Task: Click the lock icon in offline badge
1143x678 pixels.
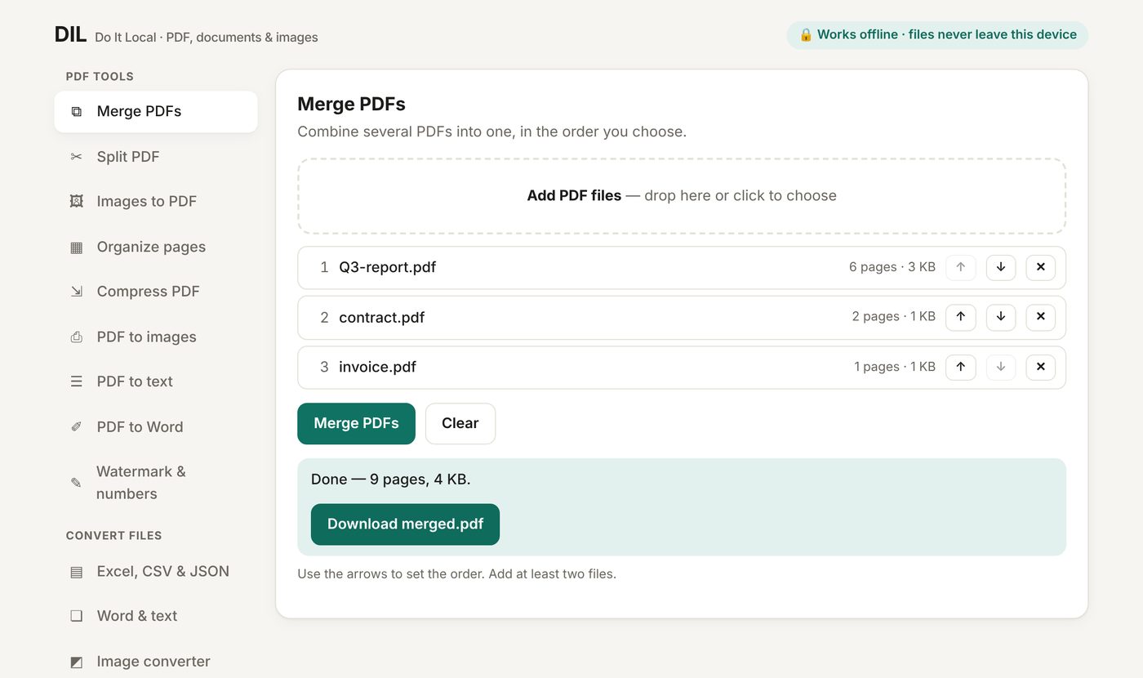Action: tap(806, 35)
